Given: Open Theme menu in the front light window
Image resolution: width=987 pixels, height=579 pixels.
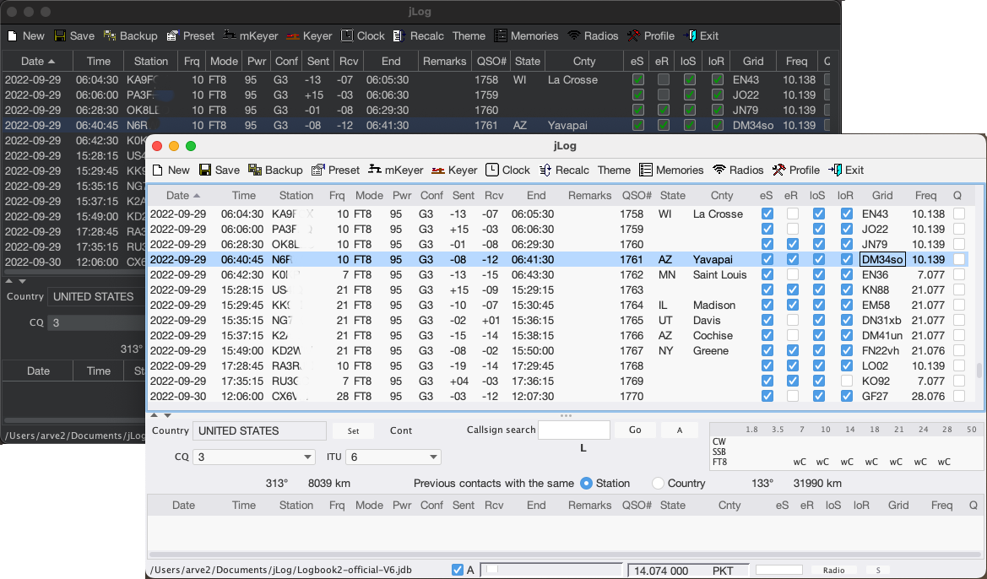Looking at the screenshot, I should point(614,170).
